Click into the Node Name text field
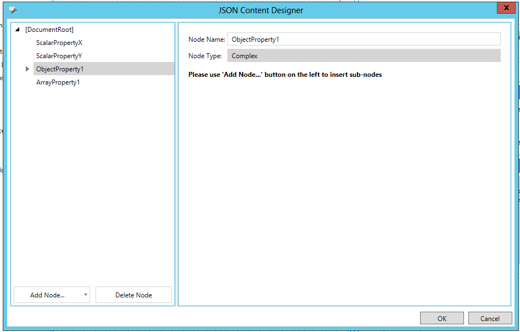Viewport: 520px width, 332px height. pos(364,40)
